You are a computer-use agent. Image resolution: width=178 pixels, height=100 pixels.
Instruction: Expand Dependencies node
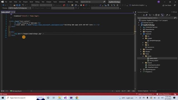(141, 29)
